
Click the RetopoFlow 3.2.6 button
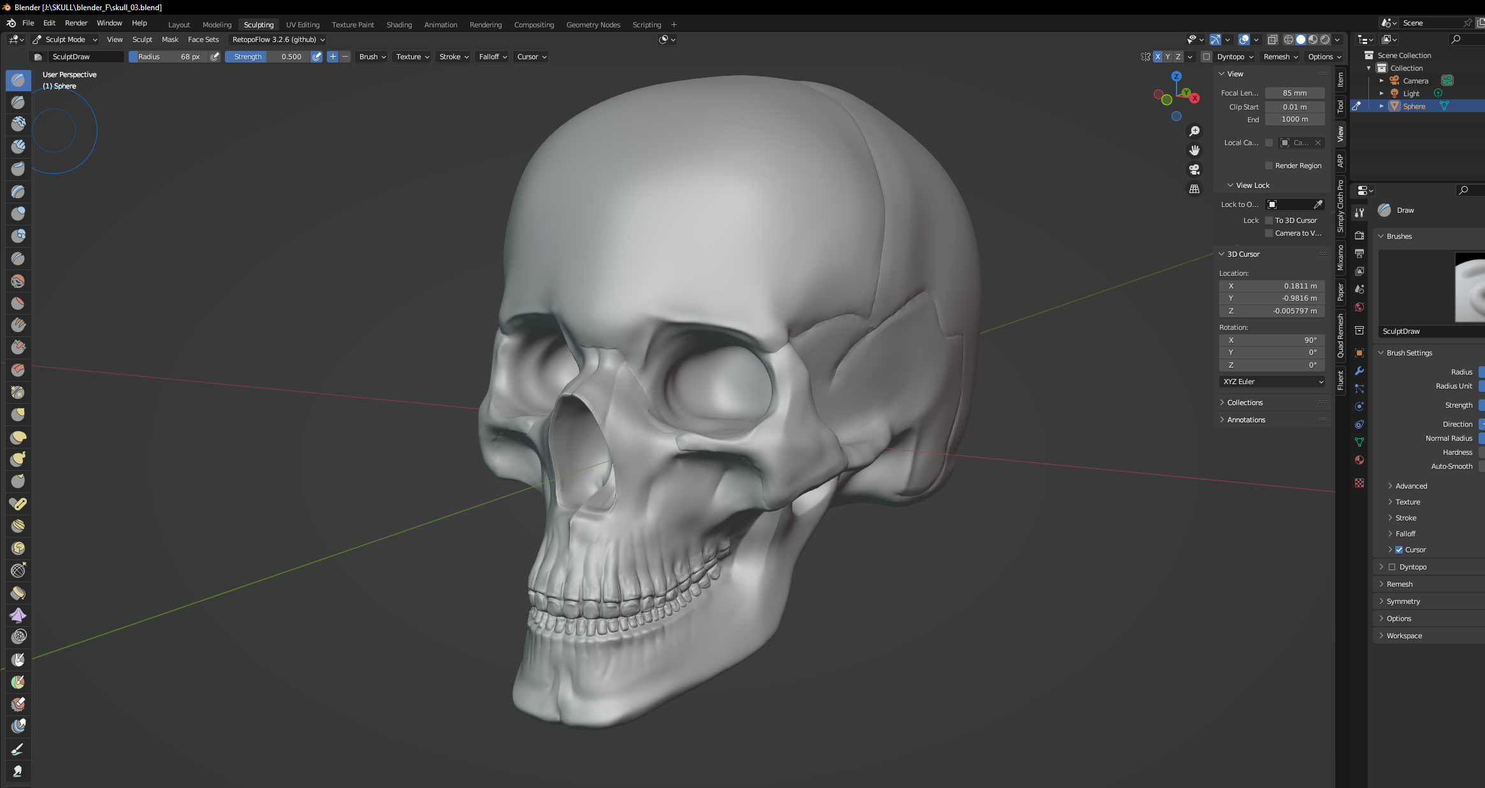coord(278,39)
